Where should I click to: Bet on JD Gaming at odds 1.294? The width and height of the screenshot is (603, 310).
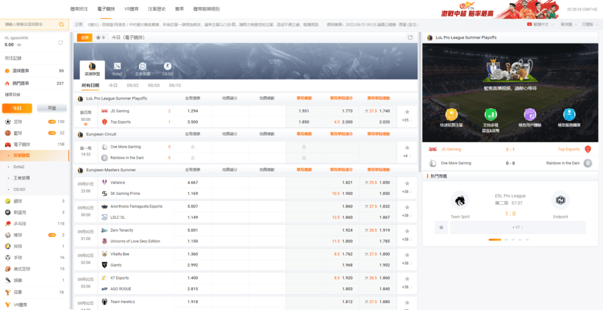(x=192, y=111)
